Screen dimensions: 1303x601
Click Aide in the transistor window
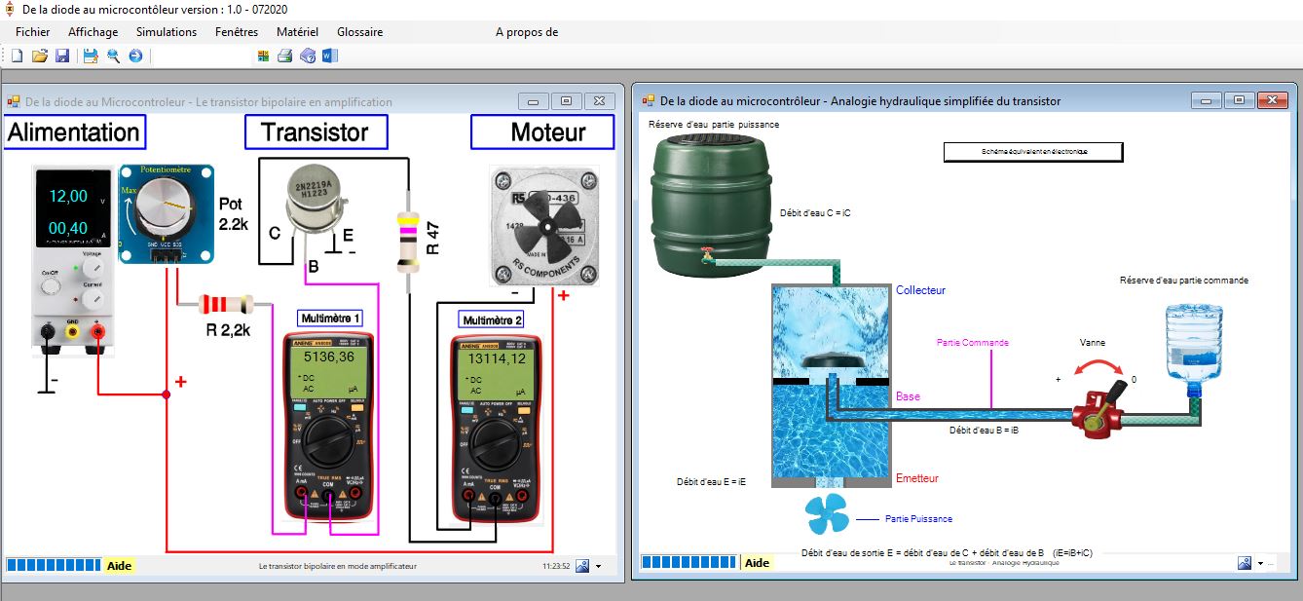[x=119, y=565]
